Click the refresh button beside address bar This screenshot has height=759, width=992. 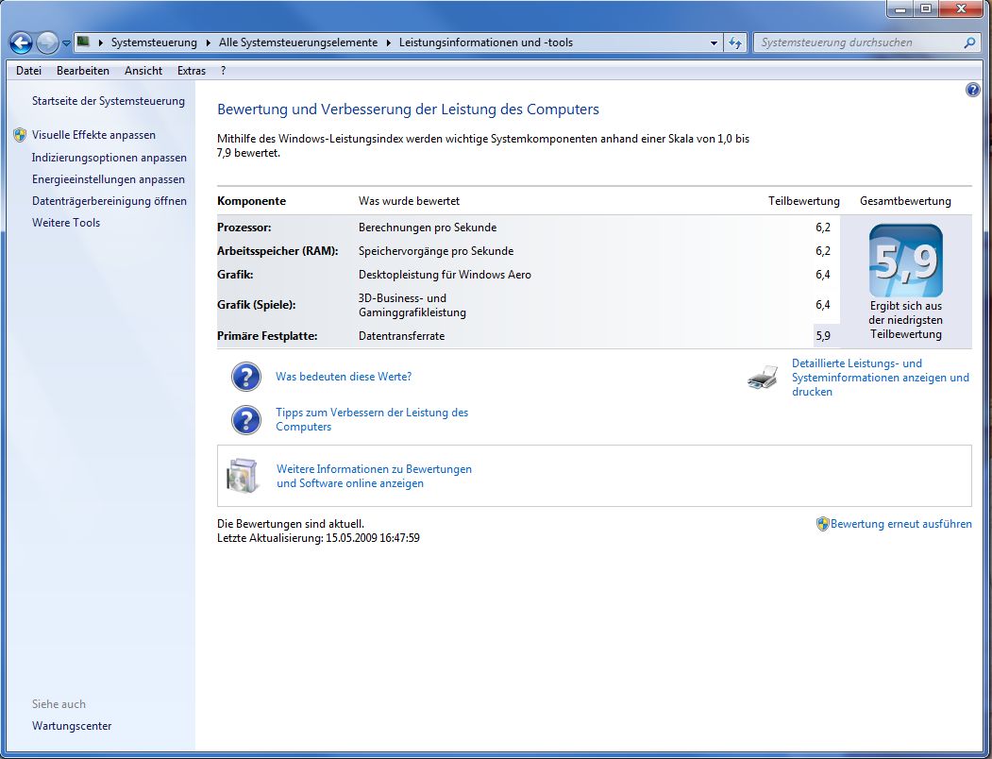734,43
